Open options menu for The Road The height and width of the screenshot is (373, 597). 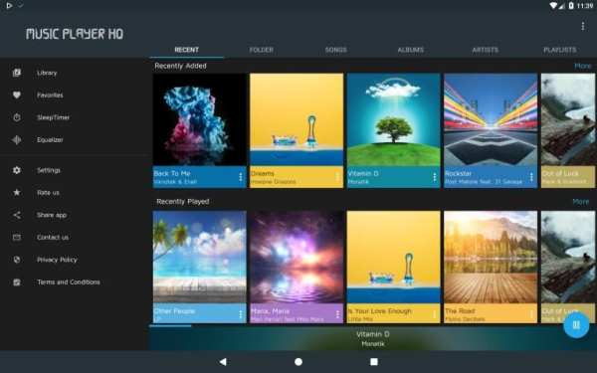tap(531, 314)
